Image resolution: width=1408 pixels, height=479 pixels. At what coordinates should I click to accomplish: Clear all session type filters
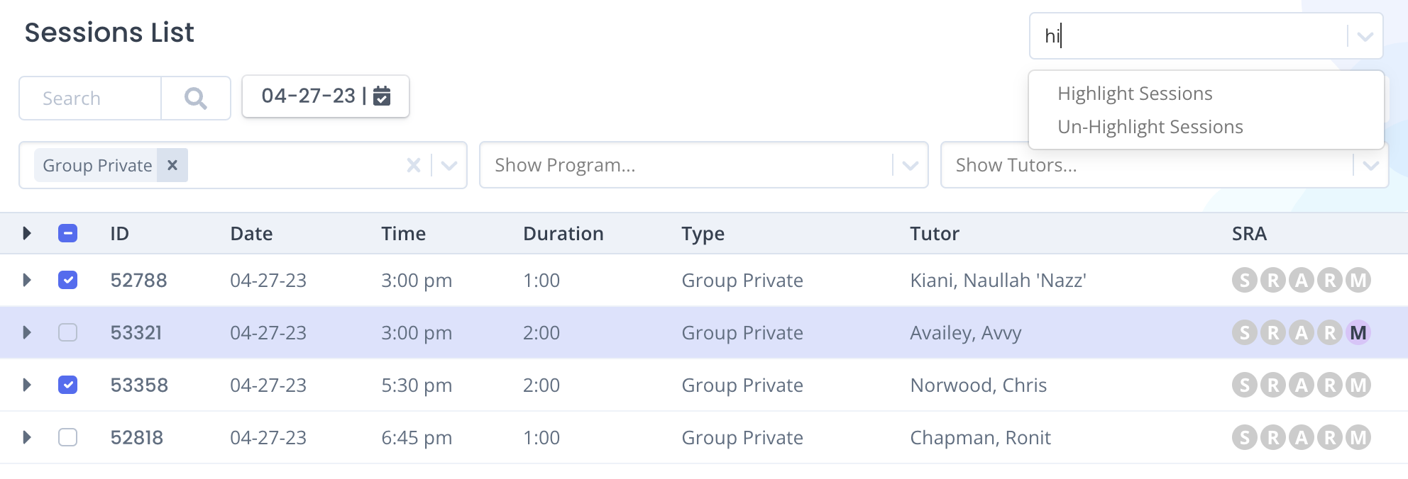414,165
